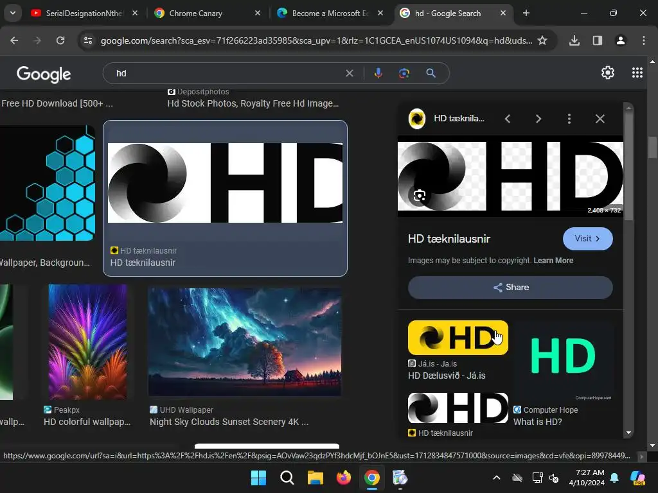
Task: Show next image in preview panel
Action: coord(538,119)
